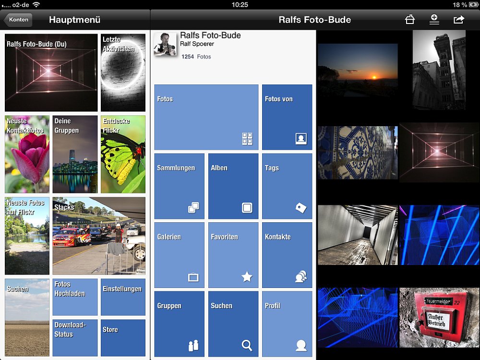This screenshot has height=360, width=480.
Task: Open Einstellungen in the main menu
Action: [123, 297]
